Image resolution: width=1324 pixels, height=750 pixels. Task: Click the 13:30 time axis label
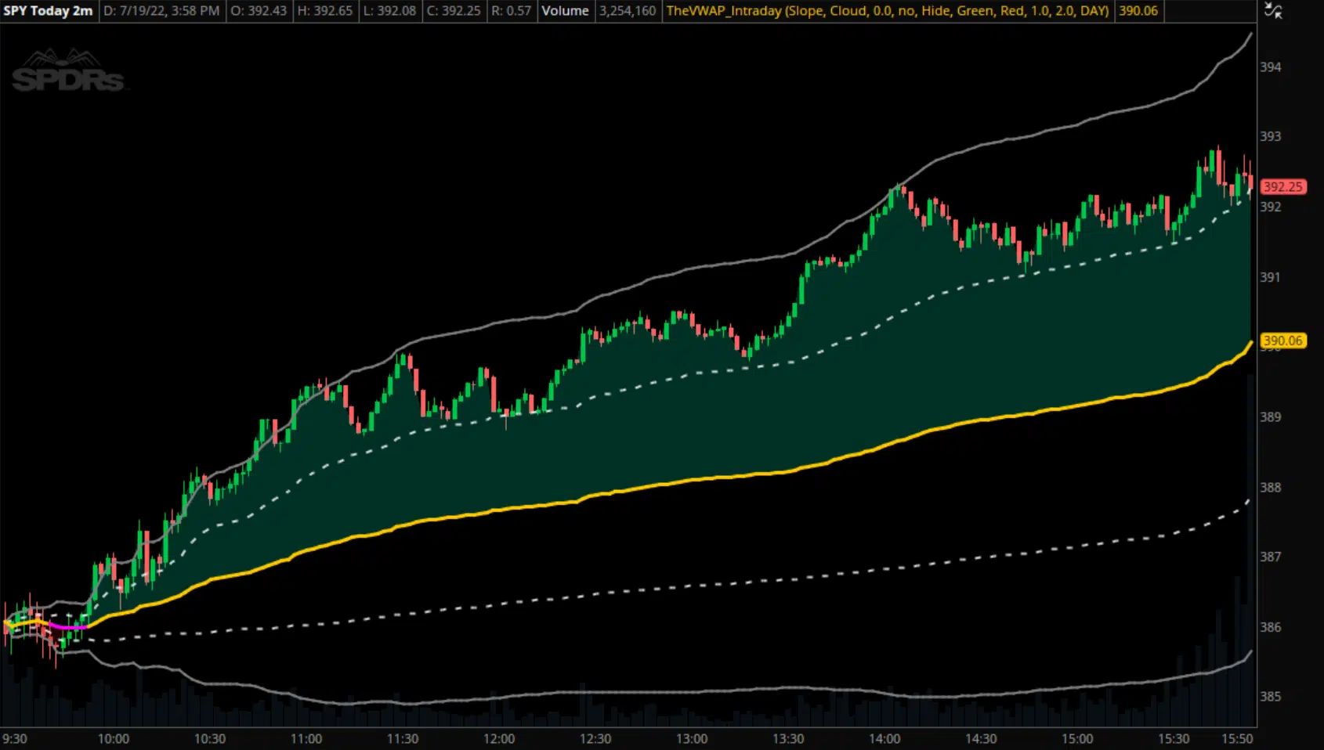[x=788, y=738]
